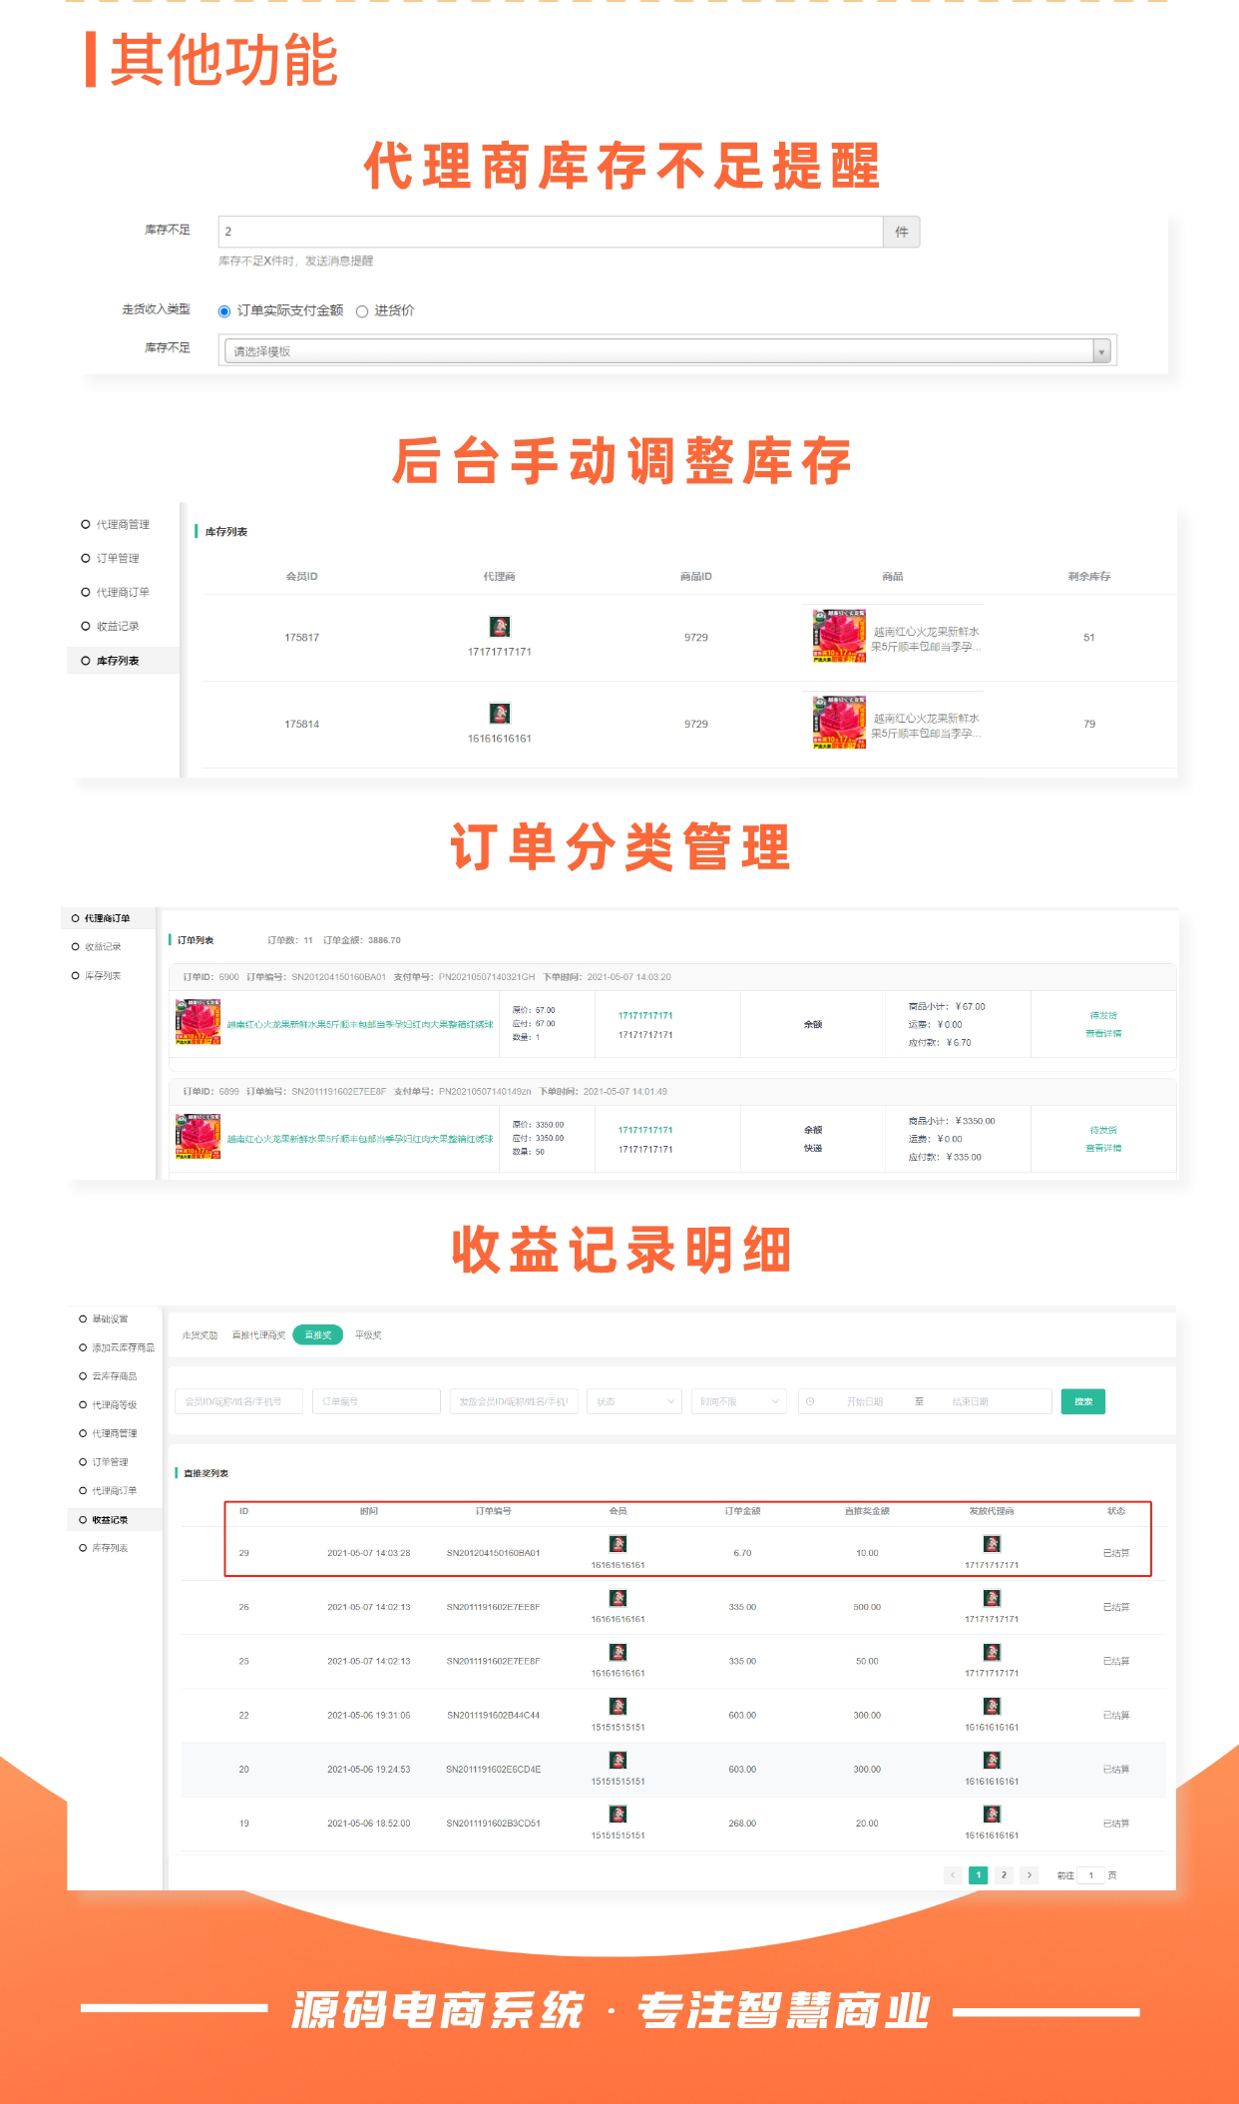Click agent avatar in ID 19 row
Screen dimensions: 1239x2104
pyautogui.click(x=992, y=1813)
